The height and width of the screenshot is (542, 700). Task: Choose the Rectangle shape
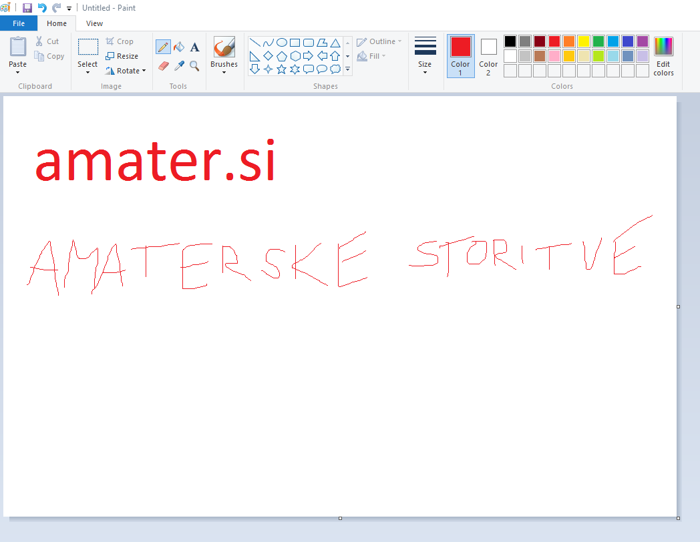(295, 43)
